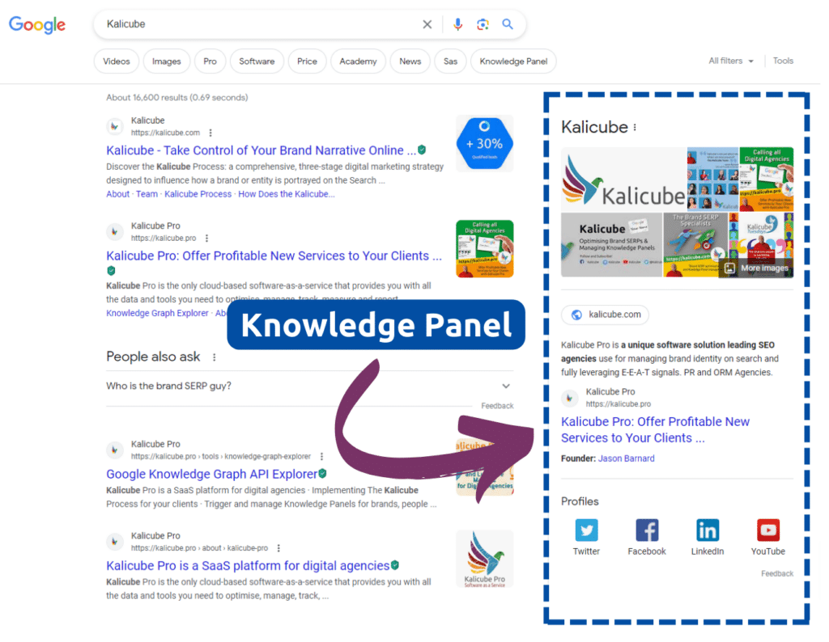This screenshot has height=642, width=829.
Task: Open 'Kalicube - Take Control of Your Brand Narrative' result
Action: pos(261,150)
